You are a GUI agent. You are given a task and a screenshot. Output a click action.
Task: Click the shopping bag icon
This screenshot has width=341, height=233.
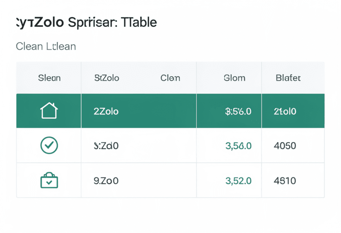[x=49, y=180]
